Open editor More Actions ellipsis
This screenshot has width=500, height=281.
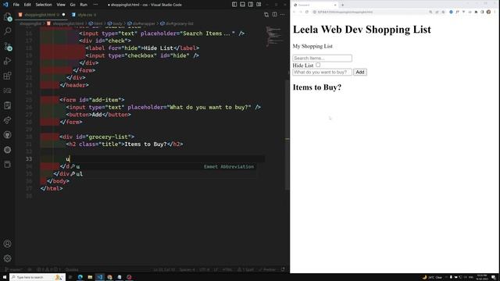click(283, 14)
